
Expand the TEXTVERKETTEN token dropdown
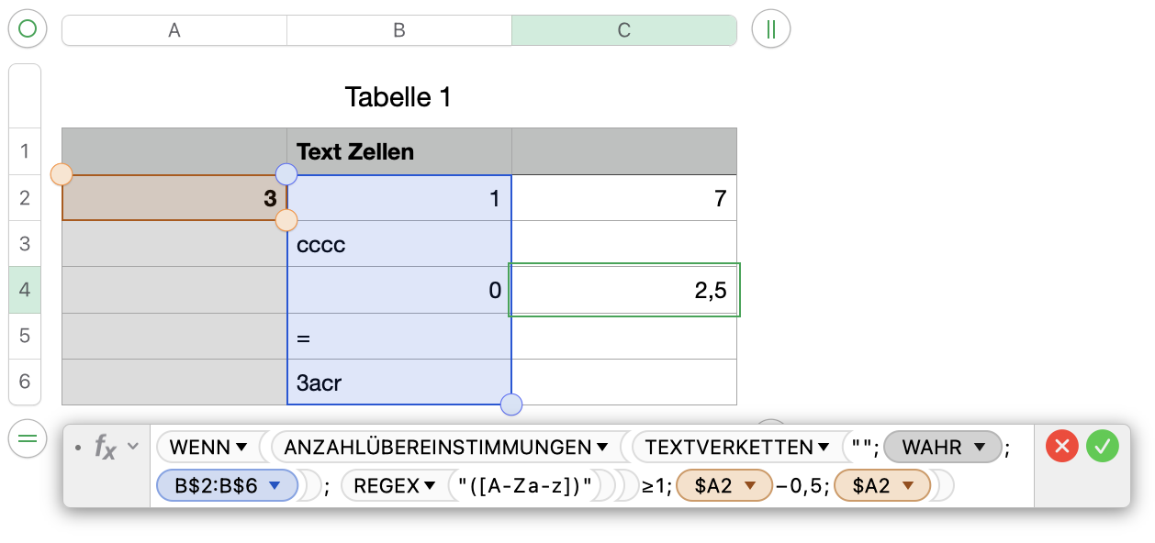click(824, 448)
